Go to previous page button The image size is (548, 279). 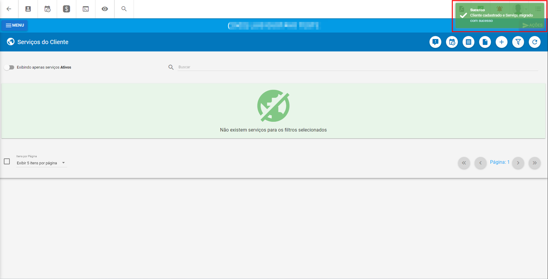point(480,163)
